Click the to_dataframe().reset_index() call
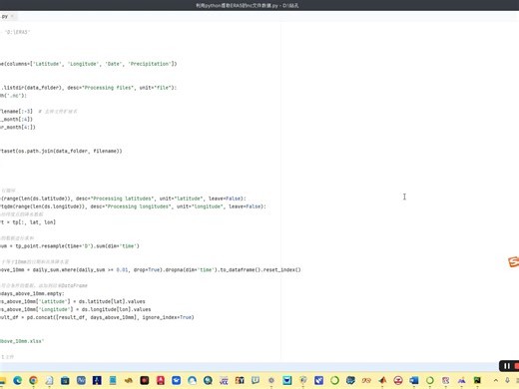The image size is (519, 389). click(259, 269)
